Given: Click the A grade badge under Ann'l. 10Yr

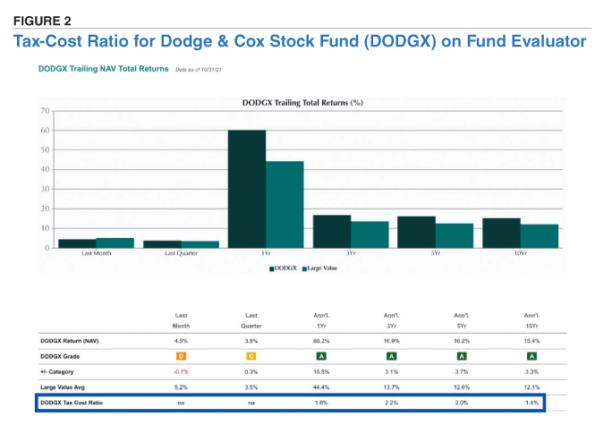Looking at the screenshot, I should pos(532,356).
